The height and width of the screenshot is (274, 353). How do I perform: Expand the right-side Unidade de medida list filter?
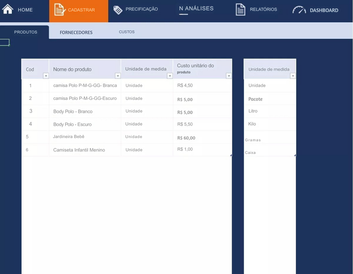click(x=293, y=76)
